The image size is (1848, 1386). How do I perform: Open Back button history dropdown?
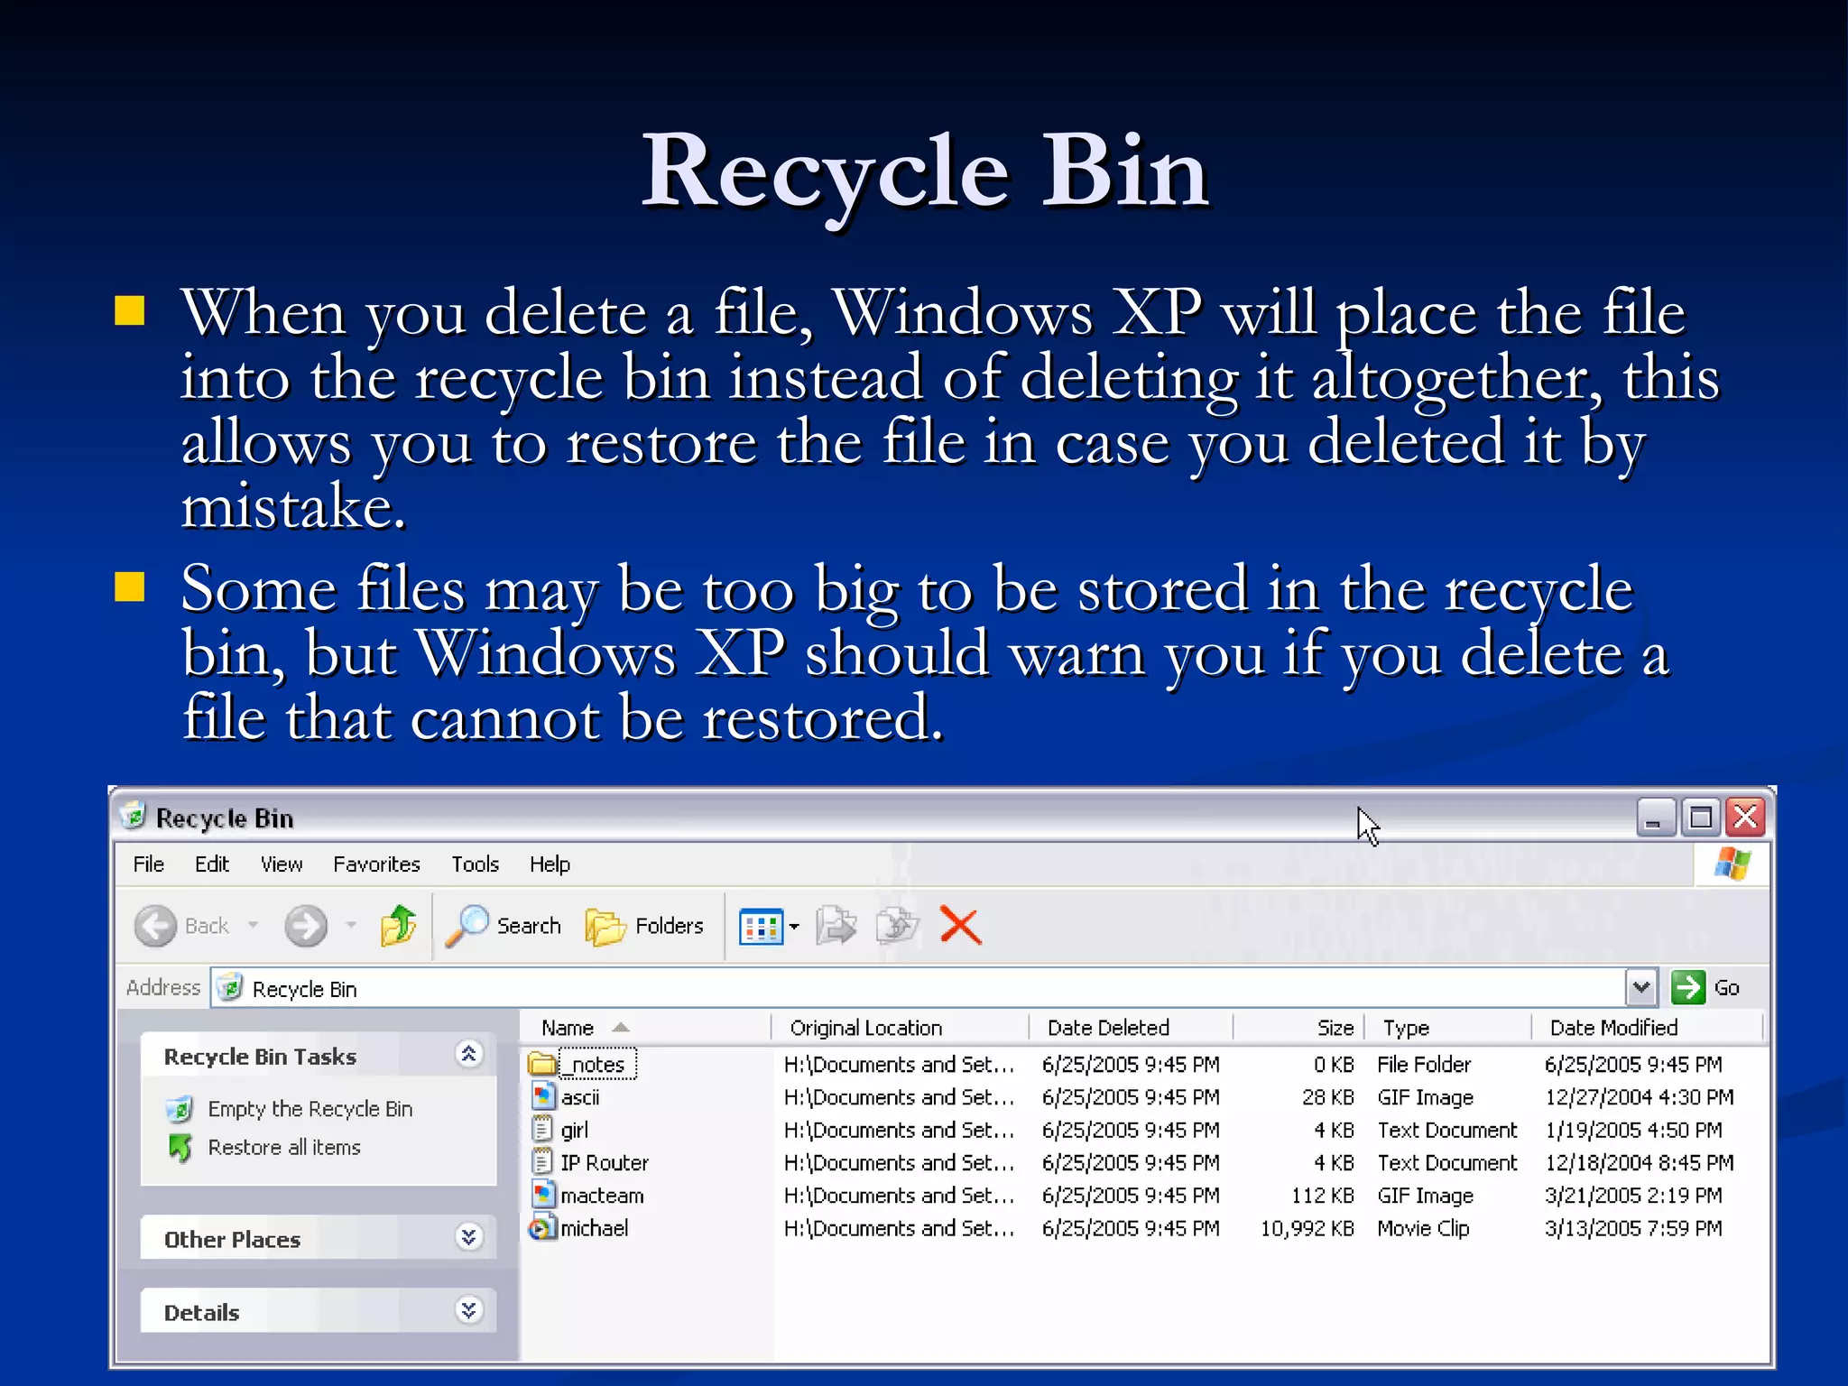point(254,926)
